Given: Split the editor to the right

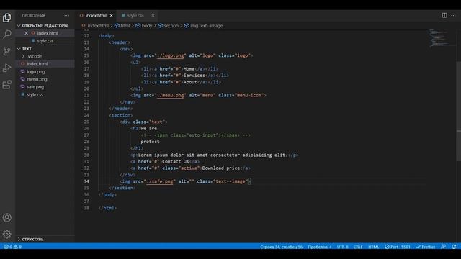Looking at the screenshot, I should click(444, 15).
